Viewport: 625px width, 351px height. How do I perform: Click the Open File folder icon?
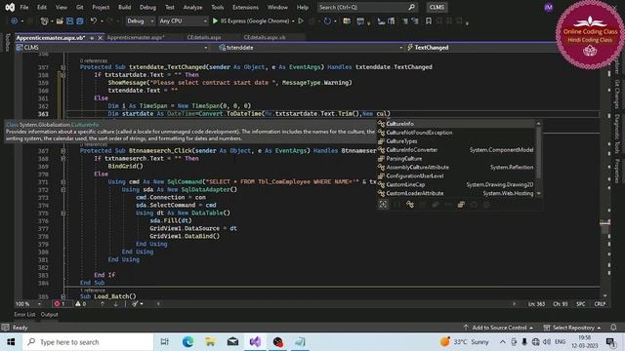(60, 21)
